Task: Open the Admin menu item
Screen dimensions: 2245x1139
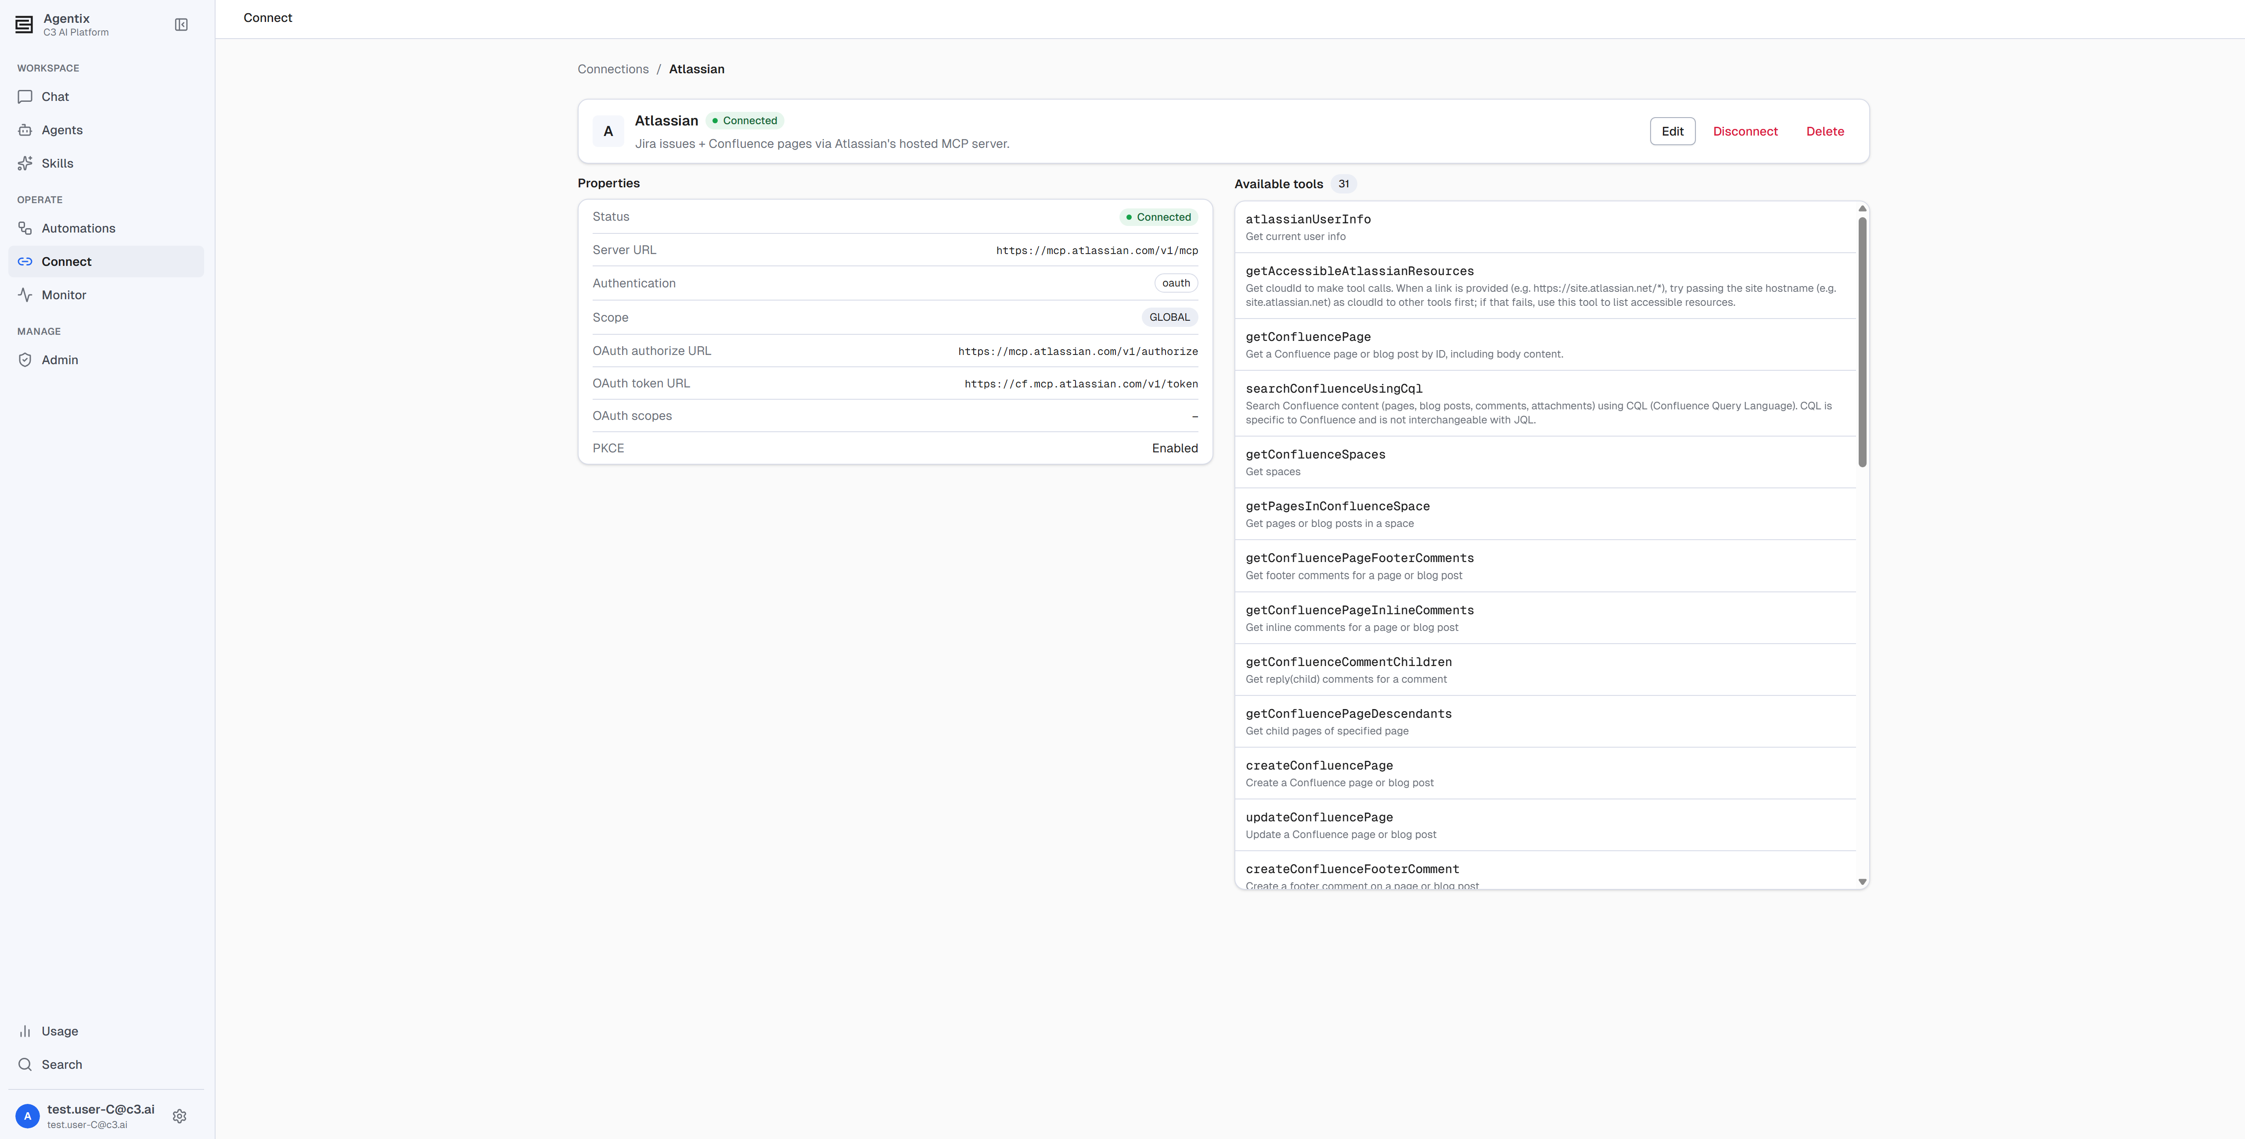Action: 106,360
